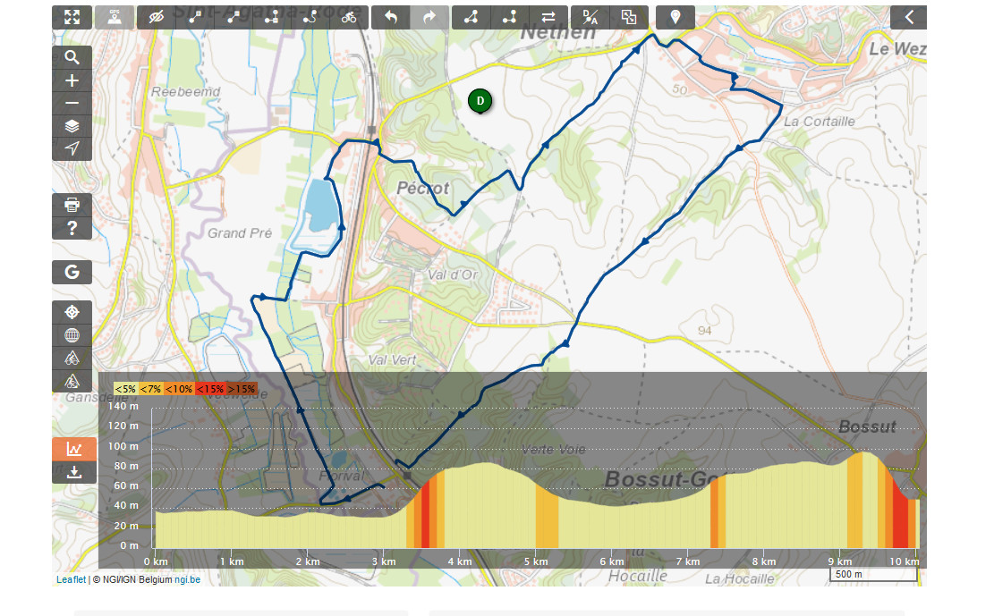Click the navigation arrow locate icon

[x=72, y=149]
